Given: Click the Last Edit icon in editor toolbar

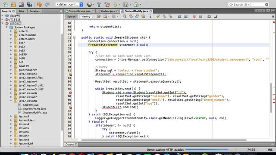Looking at the screenshot, I should click(99, 16).
